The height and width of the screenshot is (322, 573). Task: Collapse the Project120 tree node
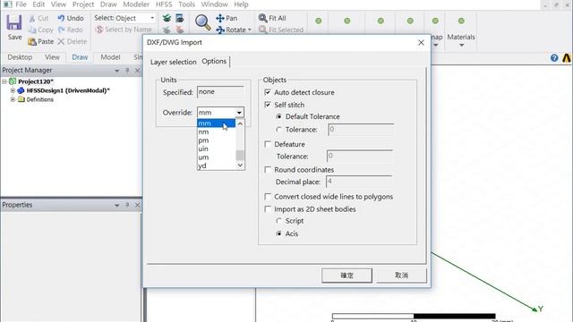click(x=4, y=81)
